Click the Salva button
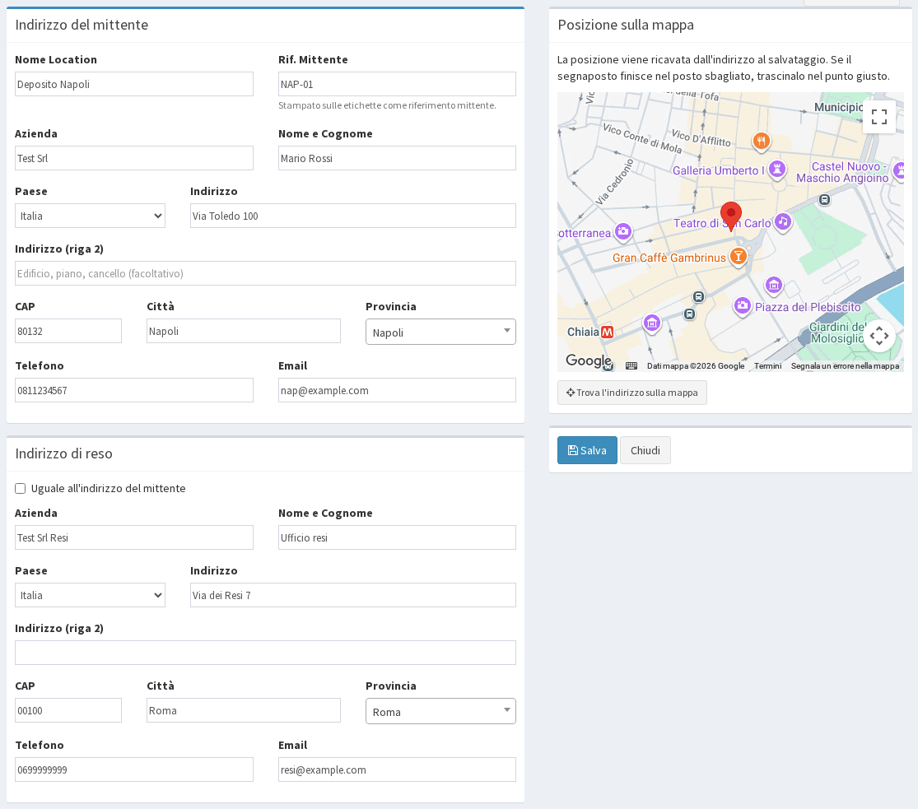 tap(587, 450)
